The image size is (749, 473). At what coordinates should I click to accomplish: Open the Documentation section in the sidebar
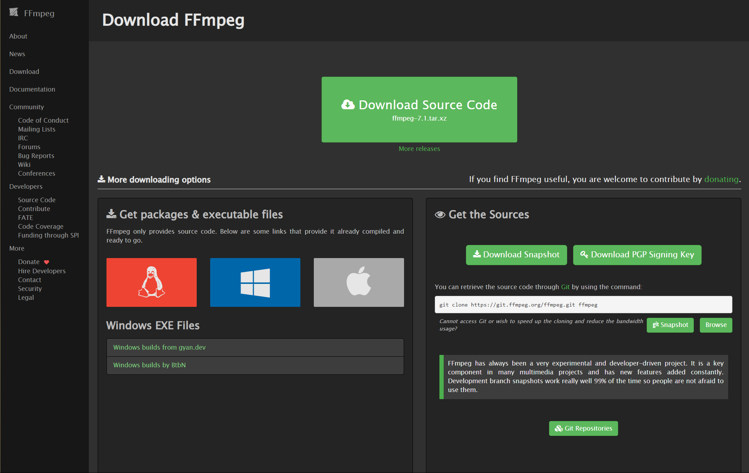coord(32,89)
